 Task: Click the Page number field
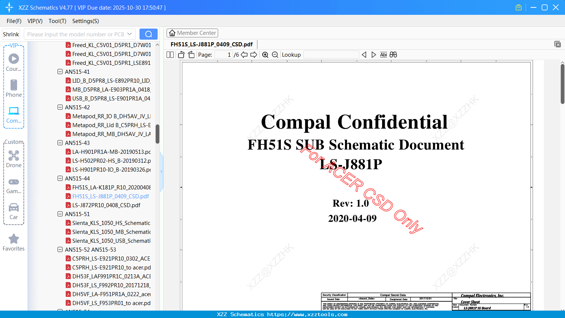(223, 55)
